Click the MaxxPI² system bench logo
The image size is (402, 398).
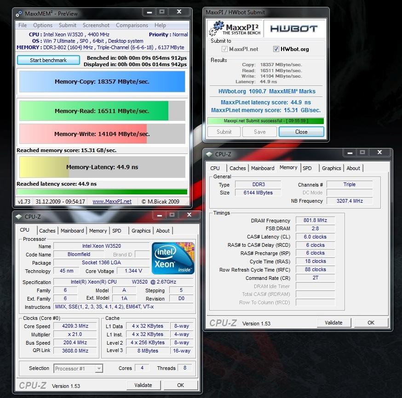(x=235, y=28)
